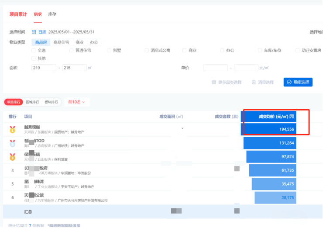Open the 前10名 ranking dropdown

coord(77,102)
